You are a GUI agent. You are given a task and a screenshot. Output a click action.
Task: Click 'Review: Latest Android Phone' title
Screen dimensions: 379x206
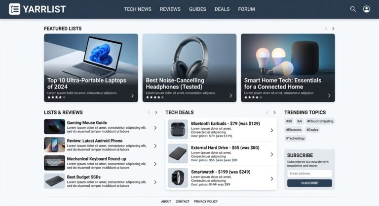click(95, 141)
